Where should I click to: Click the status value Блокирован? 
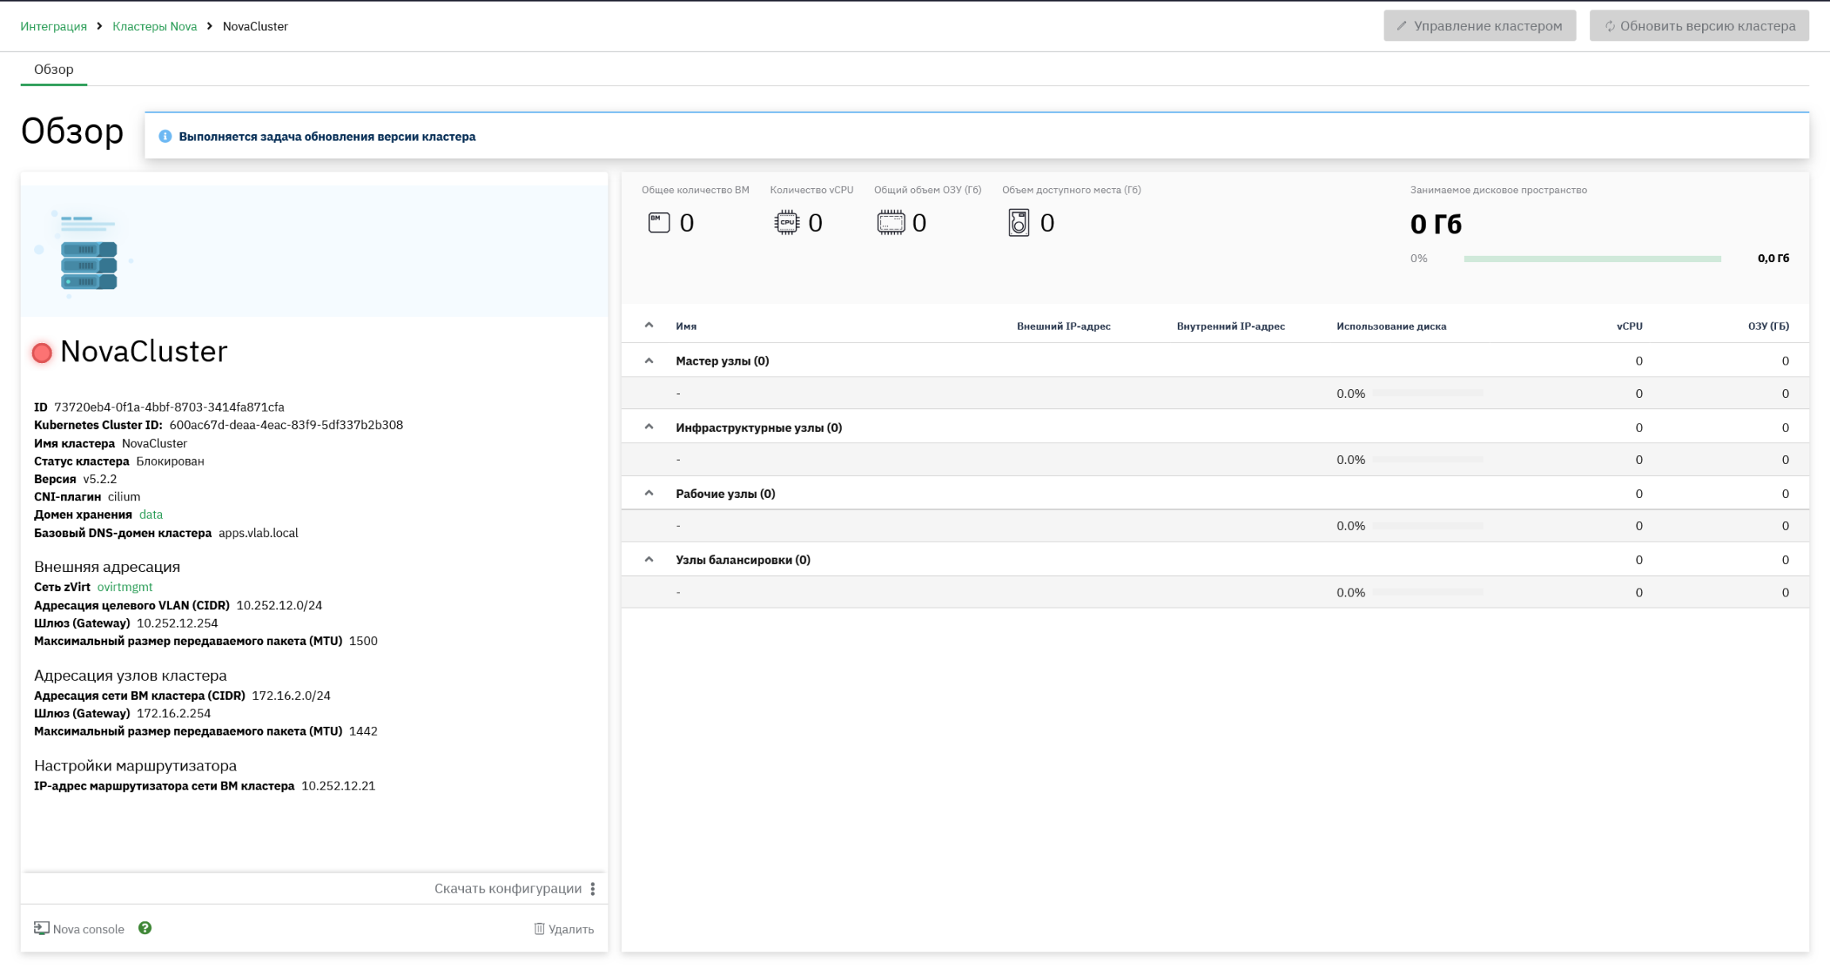pos(170,461)
